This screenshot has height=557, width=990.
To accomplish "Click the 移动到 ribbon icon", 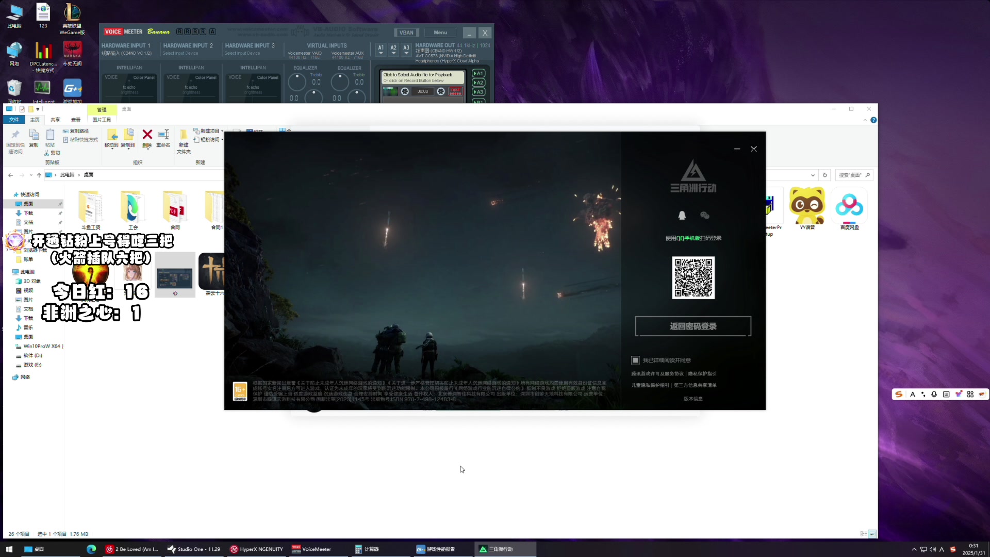I will pos(111,138).
